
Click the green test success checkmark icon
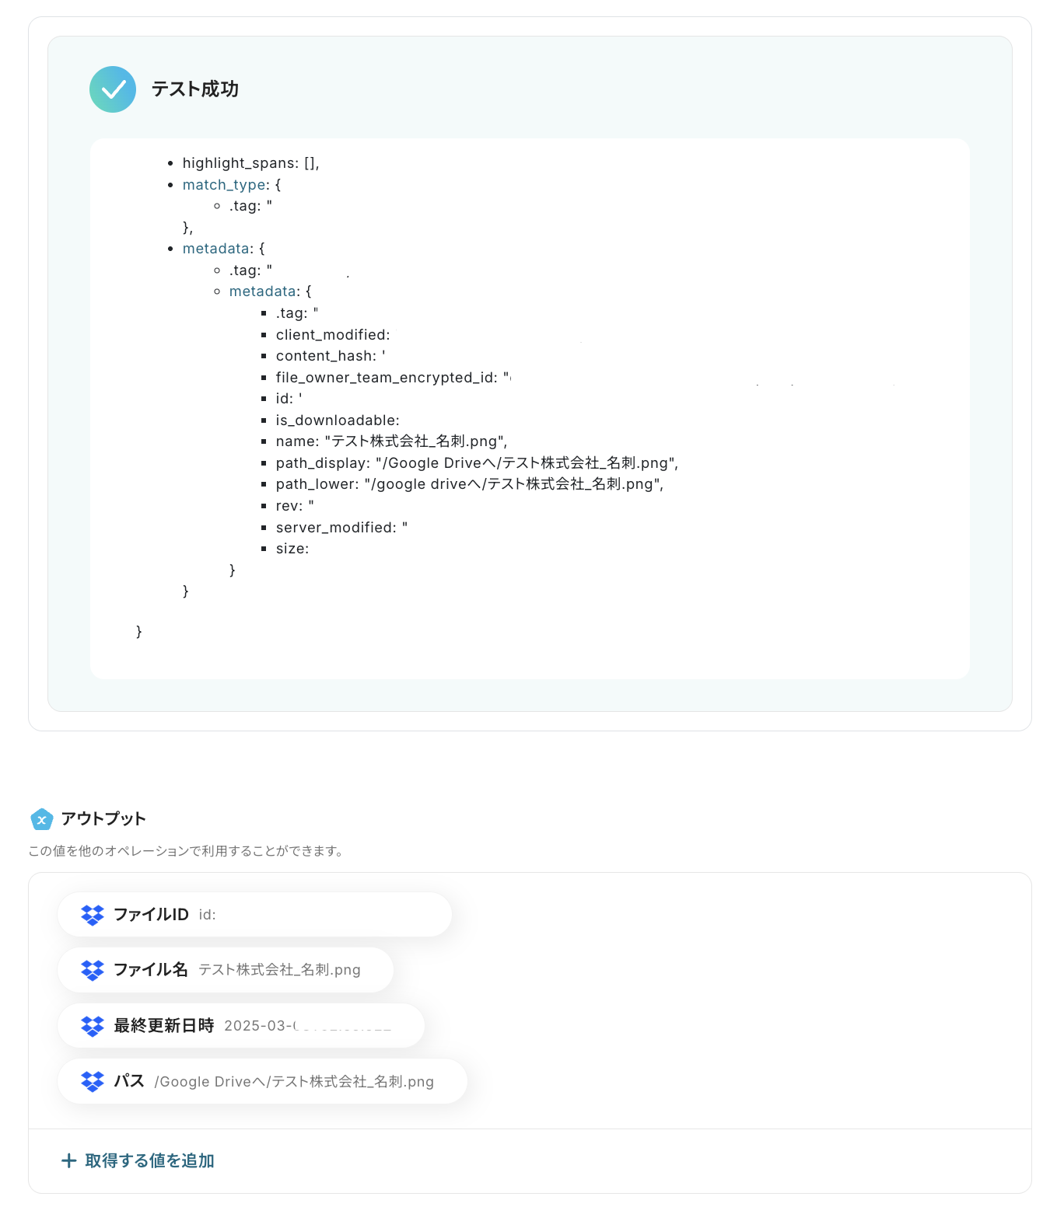(x=113, y=89)
